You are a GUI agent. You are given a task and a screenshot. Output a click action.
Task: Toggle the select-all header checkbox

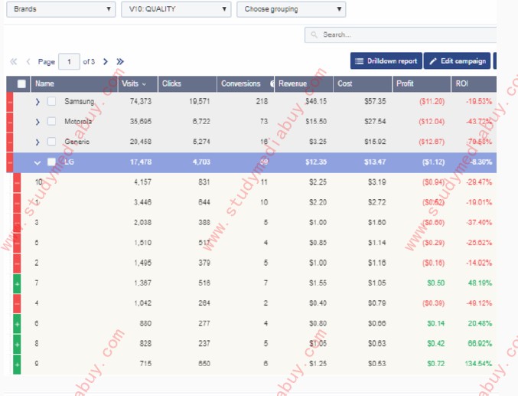pos(21,83)
